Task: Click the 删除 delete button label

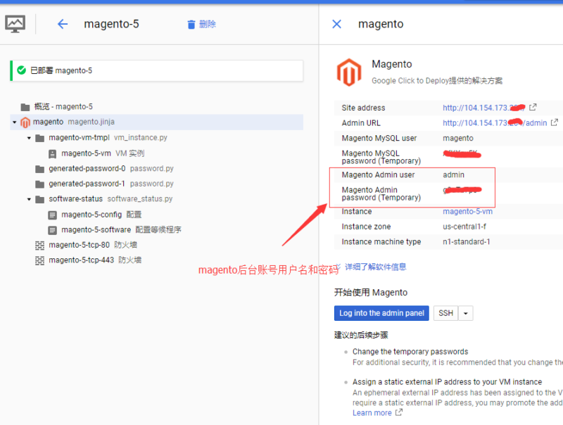Action: point(208,24)
